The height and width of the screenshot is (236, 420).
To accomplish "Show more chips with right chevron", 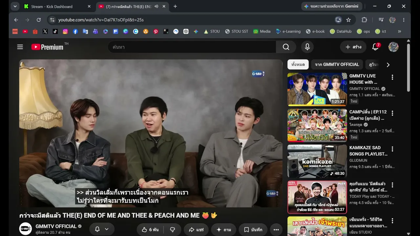I will click(x=388, y=65).
